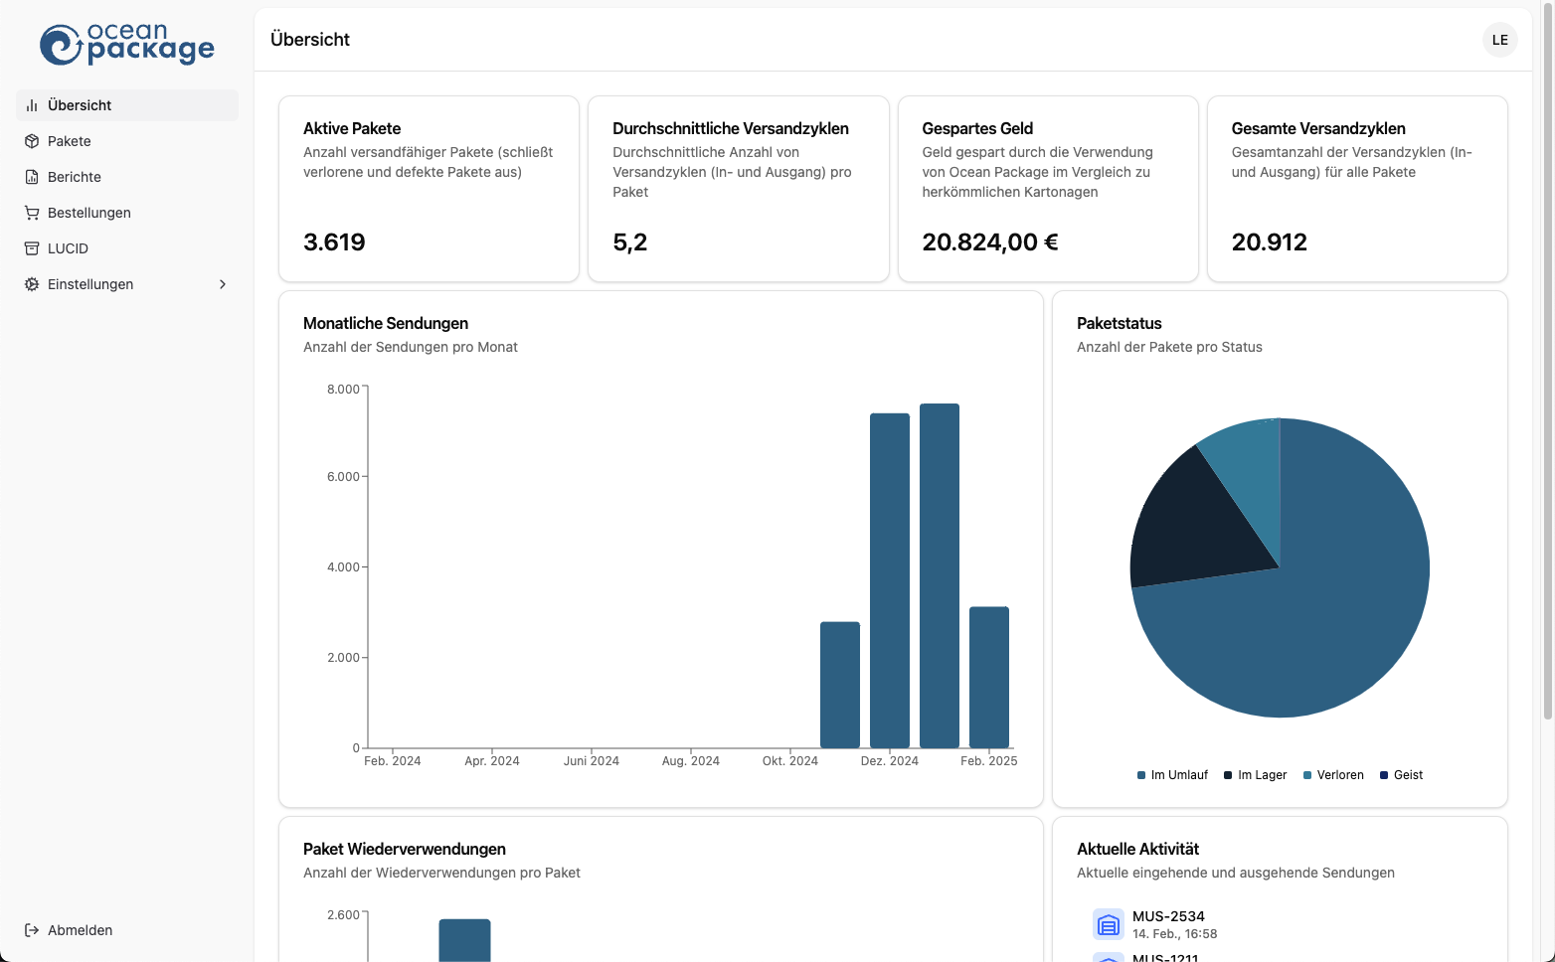
Task: Click the Dez. 2024 bar in chart
Action: tap(889, 580)
